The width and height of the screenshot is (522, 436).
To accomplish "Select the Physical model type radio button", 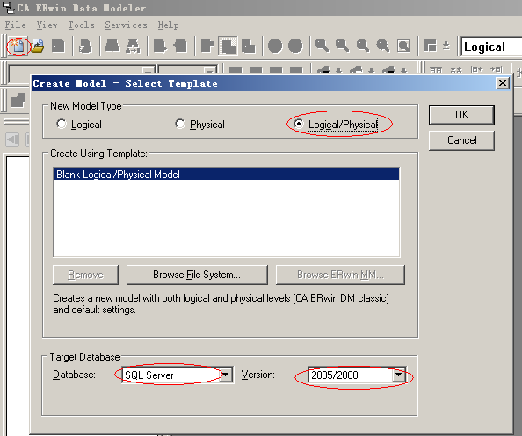I will click(180, 124).
